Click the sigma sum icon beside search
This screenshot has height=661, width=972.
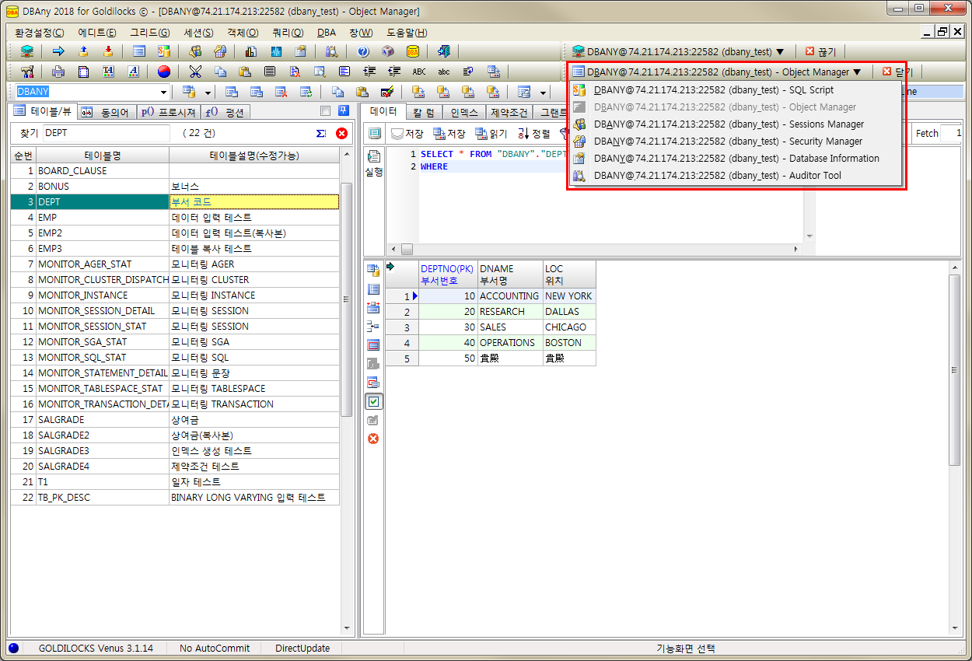[x=321, y=133]
